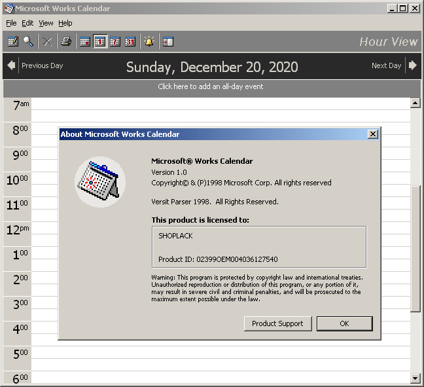Image resolution: width=424 pixels, height=387 pixels.
Task: Maximize the Works Calendar window
Action: 403,9
